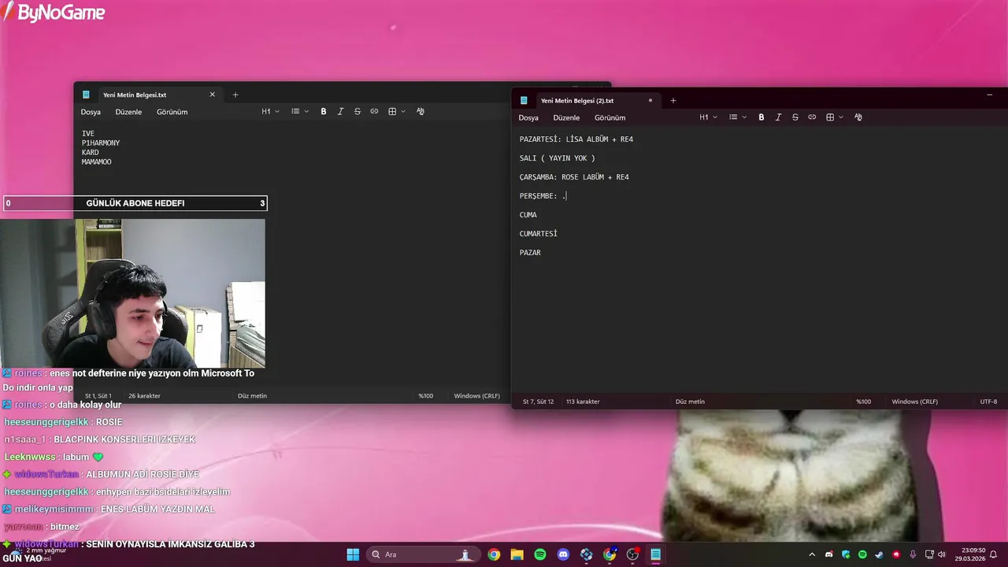Add new tab in left Notepad window

pos(235,94)
